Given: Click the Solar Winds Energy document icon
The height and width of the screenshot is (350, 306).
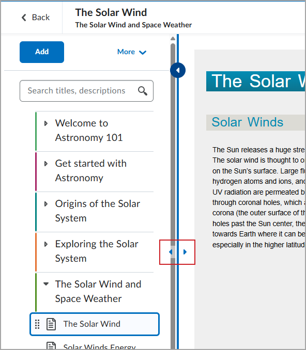Looking at the screenshot, I should (51, 345).
